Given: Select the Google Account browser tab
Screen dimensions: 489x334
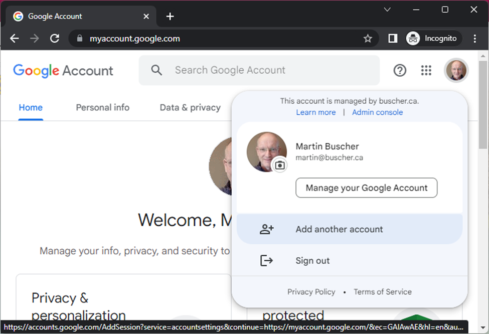Looking at the screenshot, I should [x=81, y=16].
